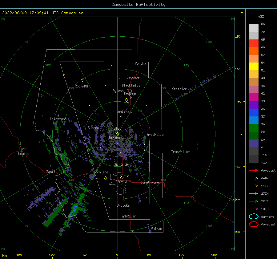The image size is (277, 259).
Task: Click the Innisfail label
Action: pos(124,111)
